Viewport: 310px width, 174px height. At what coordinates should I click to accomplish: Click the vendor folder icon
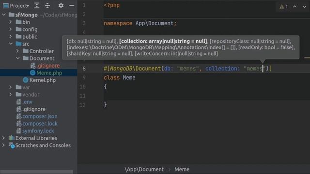(x=18, y=95)
